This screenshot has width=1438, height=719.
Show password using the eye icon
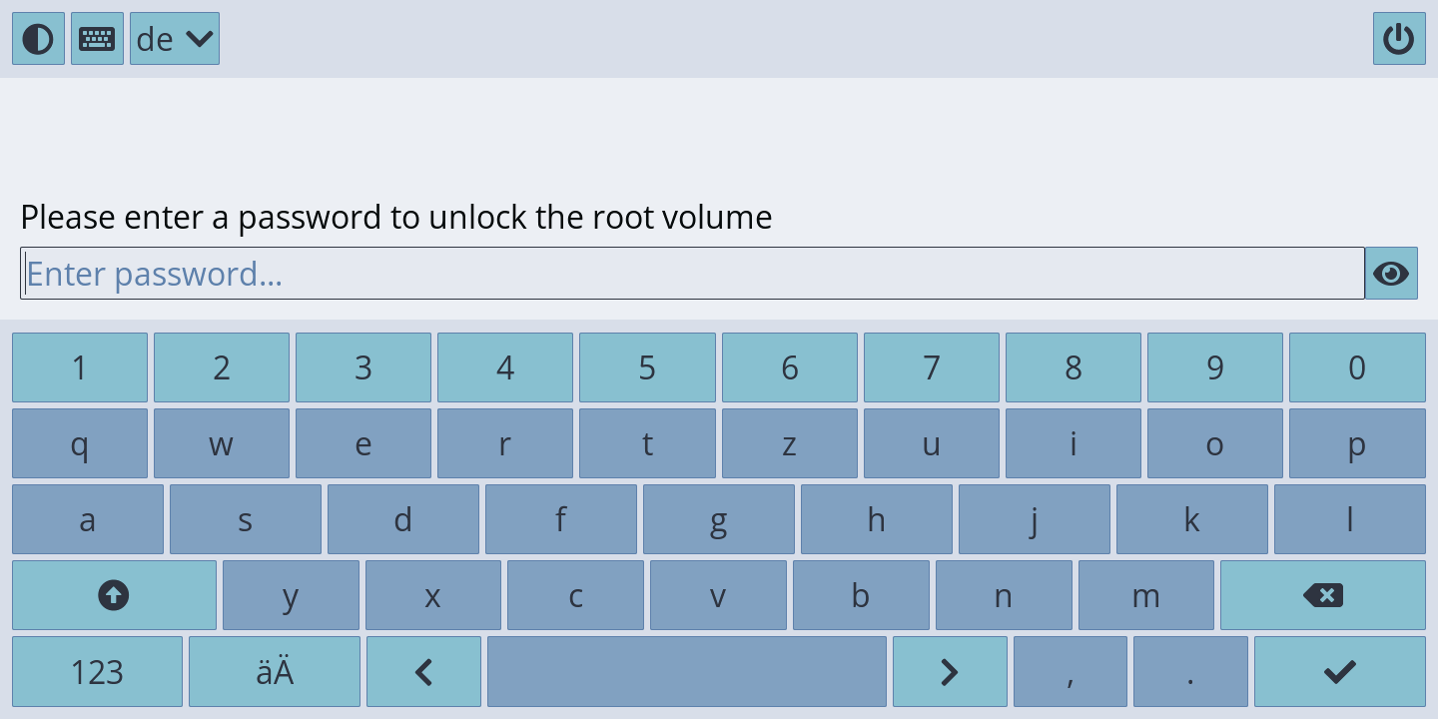(1391, 274)
